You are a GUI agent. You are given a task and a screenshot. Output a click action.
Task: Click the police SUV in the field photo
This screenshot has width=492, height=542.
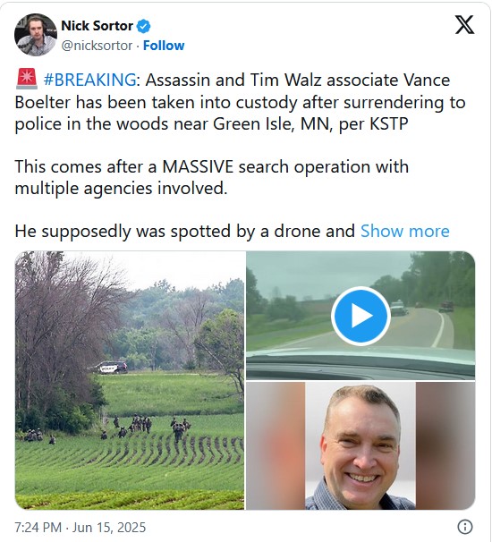tap(107, 367)
